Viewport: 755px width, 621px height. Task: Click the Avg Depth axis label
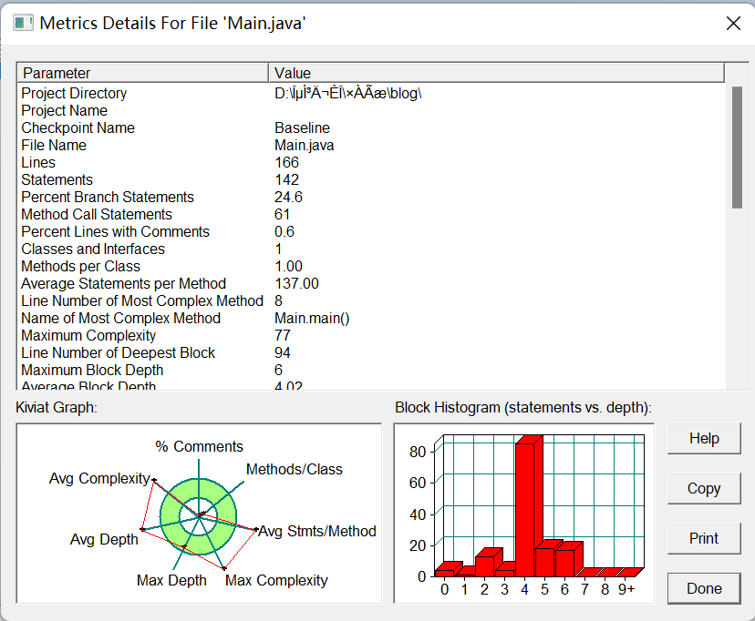tap(104, 539)
